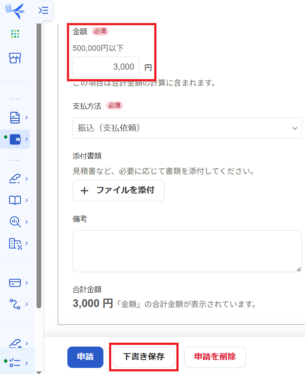Open the open book icon in sidebar
The image size is (305, 374).
(x=15, y=200)
